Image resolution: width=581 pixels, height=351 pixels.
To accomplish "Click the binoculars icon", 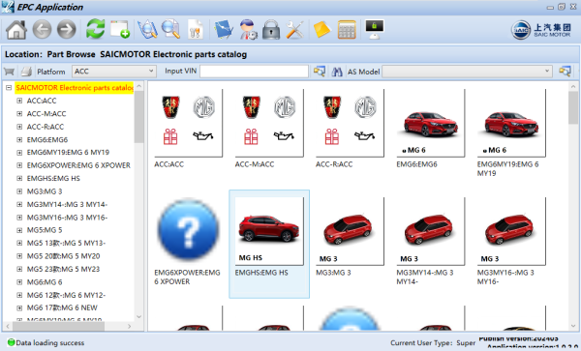I will click(x=337, y=72).
